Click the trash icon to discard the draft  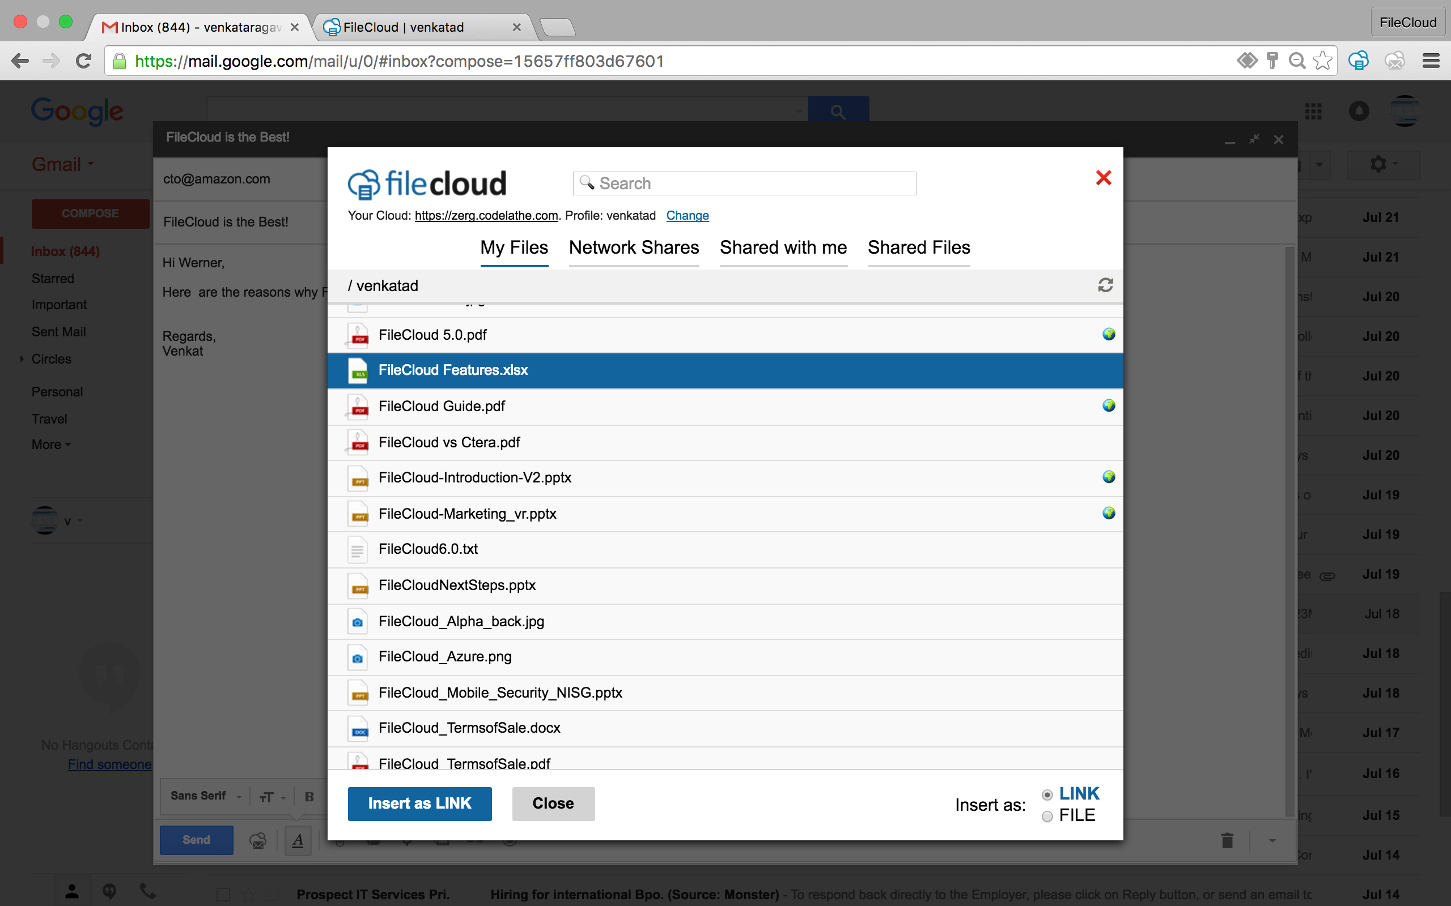pyautogui.click(x=1227, y=840)
